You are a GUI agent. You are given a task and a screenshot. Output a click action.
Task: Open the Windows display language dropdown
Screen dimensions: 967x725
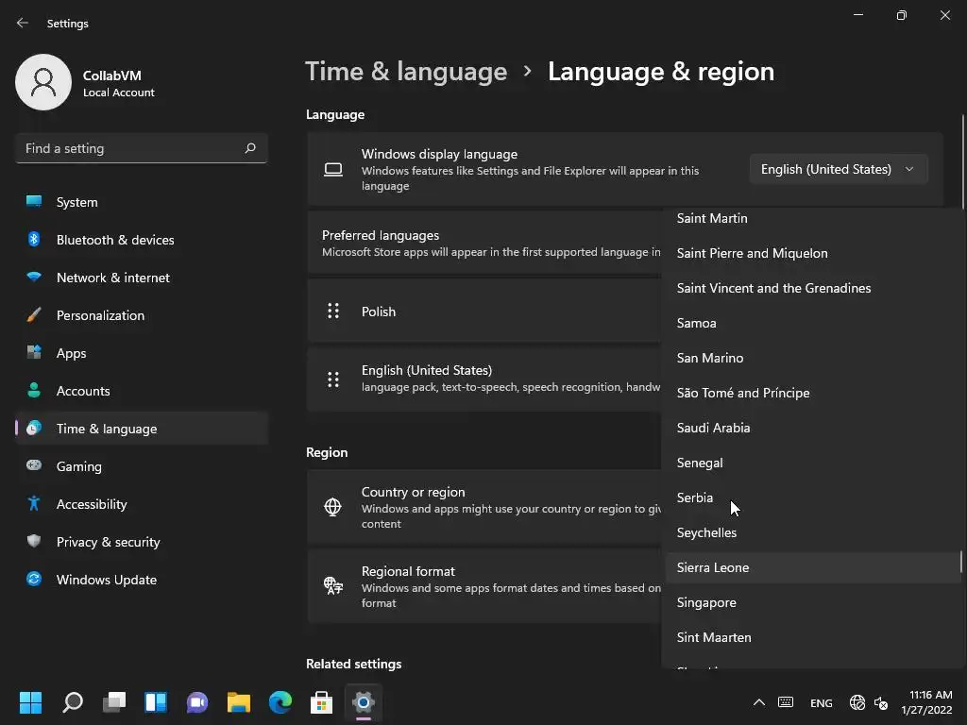point(839,169)
